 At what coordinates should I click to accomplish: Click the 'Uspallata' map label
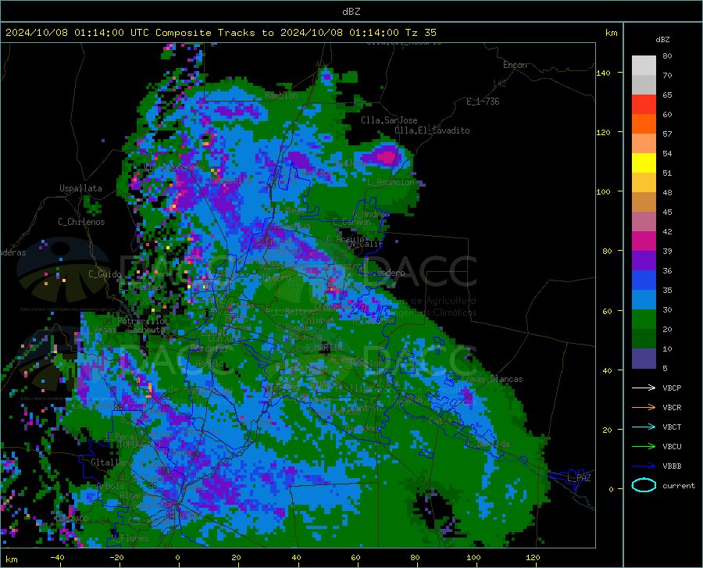pos(80,188)
